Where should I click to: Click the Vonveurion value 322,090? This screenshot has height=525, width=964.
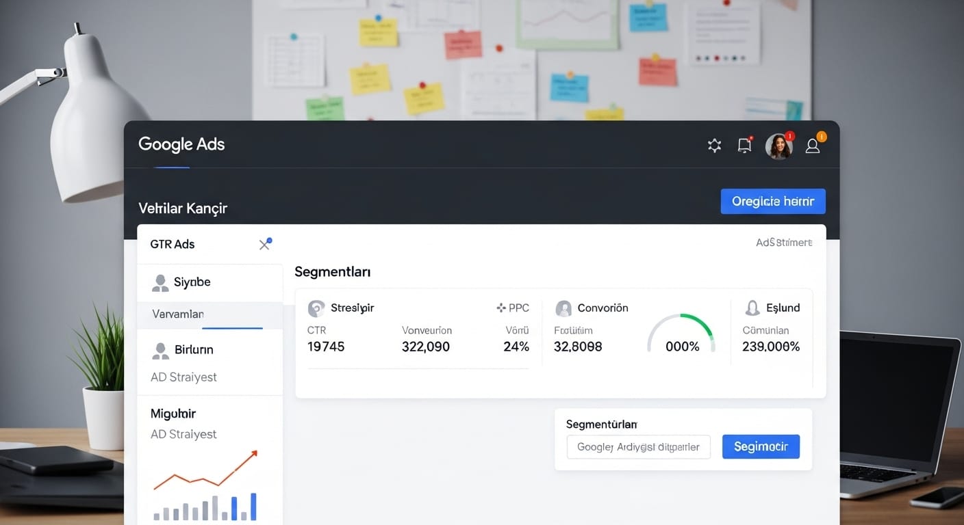426,347
